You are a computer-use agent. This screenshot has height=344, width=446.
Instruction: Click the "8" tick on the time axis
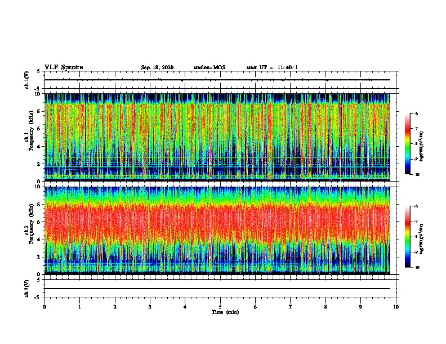point(325,307)
